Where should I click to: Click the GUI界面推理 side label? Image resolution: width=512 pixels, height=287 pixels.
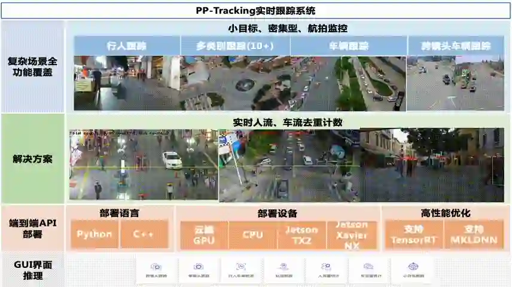(x=32, y=270)
